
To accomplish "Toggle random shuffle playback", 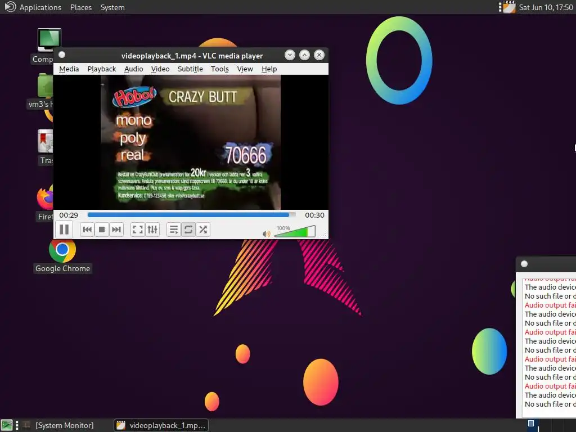I will [x=203, y=229].
